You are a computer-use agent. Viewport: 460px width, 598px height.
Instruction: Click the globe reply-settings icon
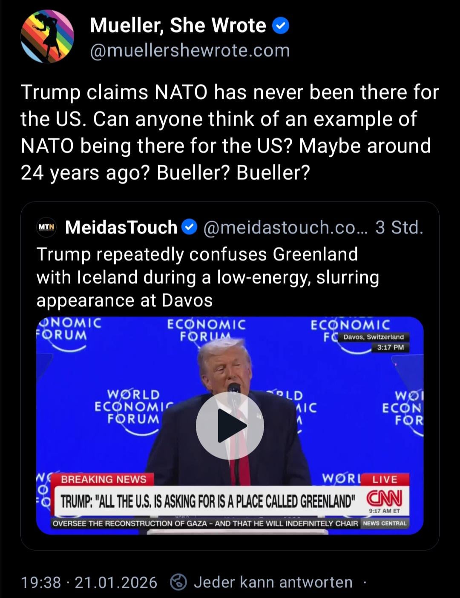tap(178, 582)
